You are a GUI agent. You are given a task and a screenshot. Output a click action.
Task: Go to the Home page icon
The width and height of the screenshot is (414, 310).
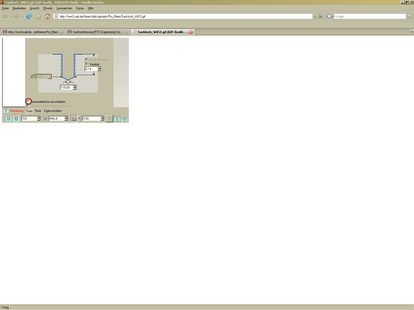48,17
